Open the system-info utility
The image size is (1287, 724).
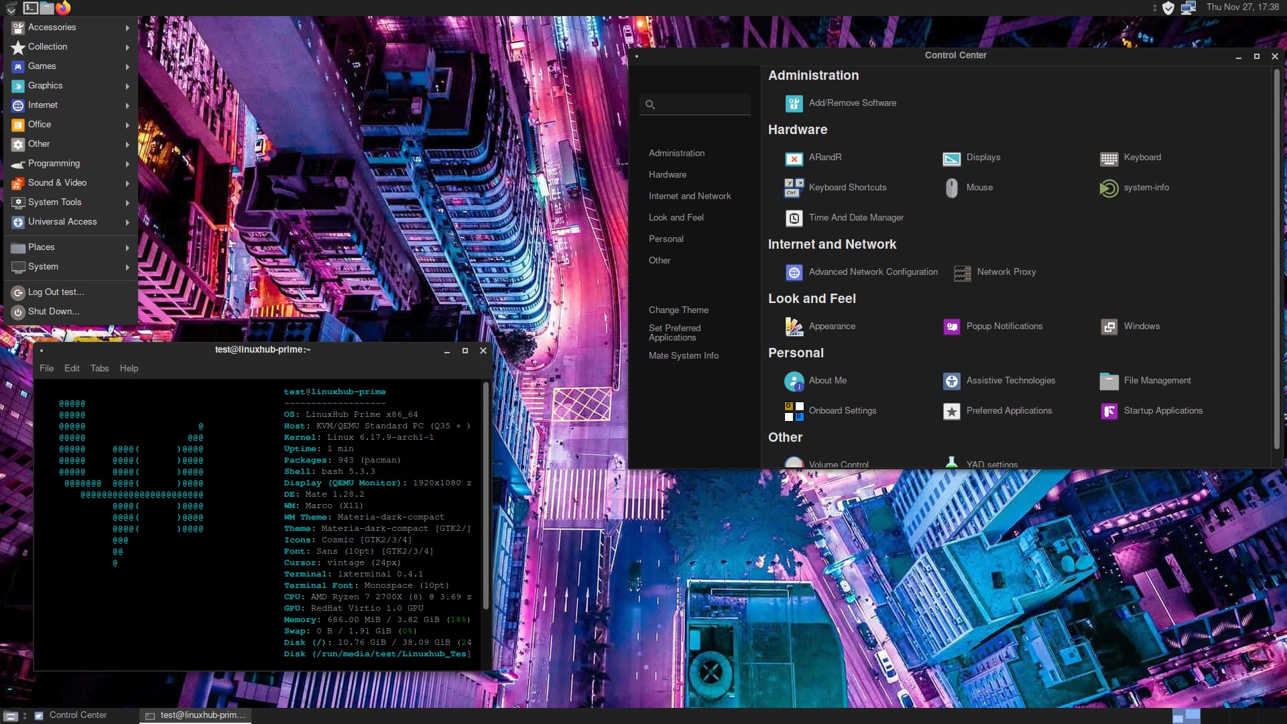click(1146, 188)
